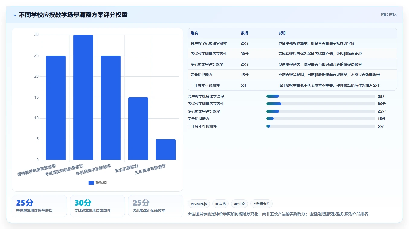Viewport: 409px width, 229px height.
Task: Click progress list label 三年成本可预测性
Action: [x=202, y=126]
